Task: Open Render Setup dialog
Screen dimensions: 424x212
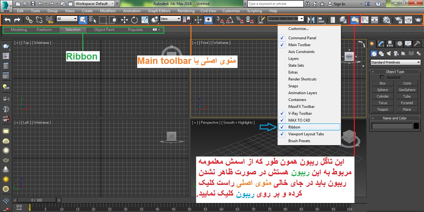Action: (x=398, y=20)
